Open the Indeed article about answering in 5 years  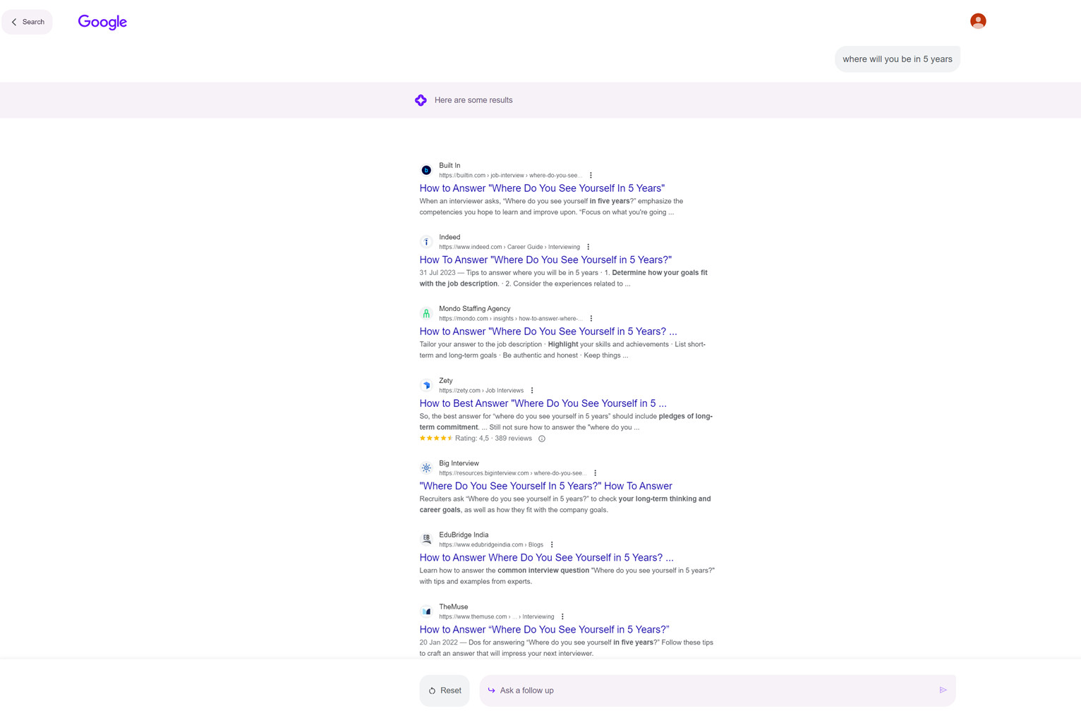click(545, 260)
